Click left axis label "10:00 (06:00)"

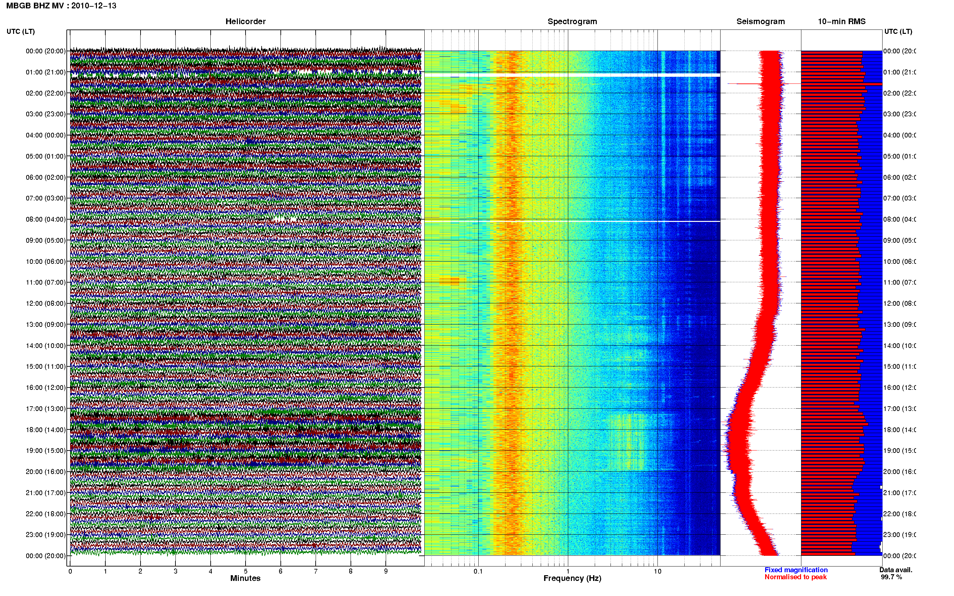coord(46,261)
